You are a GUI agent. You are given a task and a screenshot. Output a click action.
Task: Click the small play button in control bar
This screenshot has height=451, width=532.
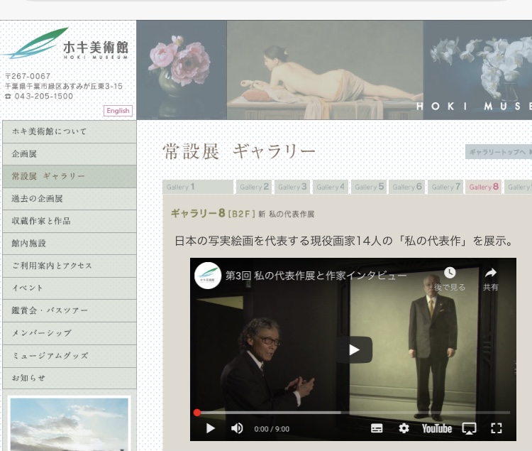pos(211,428)
